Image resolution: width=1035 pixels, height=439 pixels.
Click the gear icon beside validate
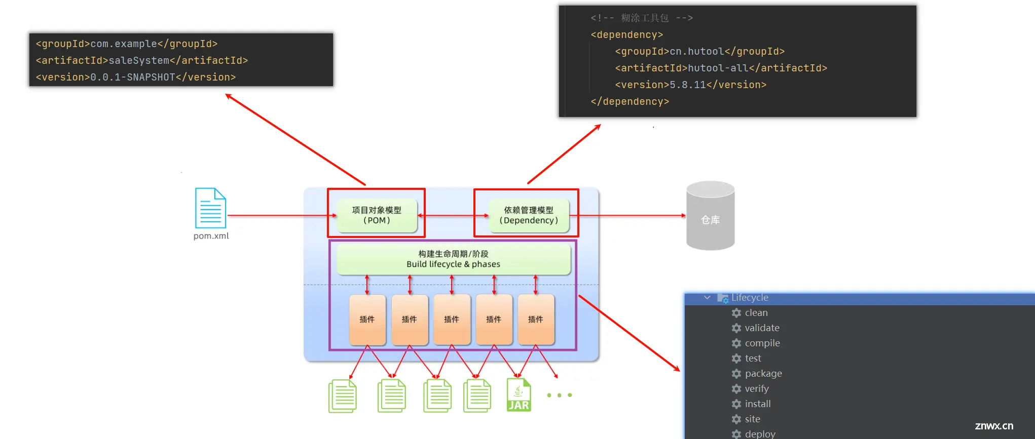pos(736,328)
